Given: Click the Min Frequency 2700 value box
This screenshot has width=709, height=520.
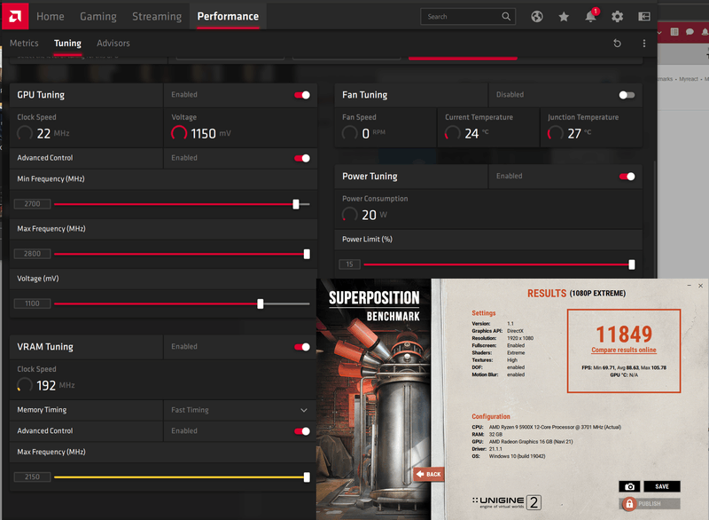Looking at the screenshot, I should (32, 204).
